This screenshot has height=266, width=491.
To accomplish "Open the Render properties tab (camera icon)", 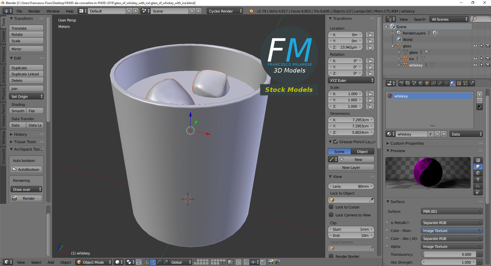I will pyautogui.click(x=401, y=83).
